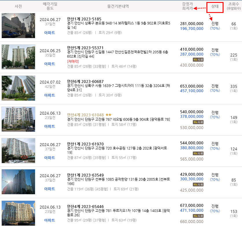Viewport: 242px width, 227px height.
Task: Select the red [재매각] tag
Action: coord(73,61)
